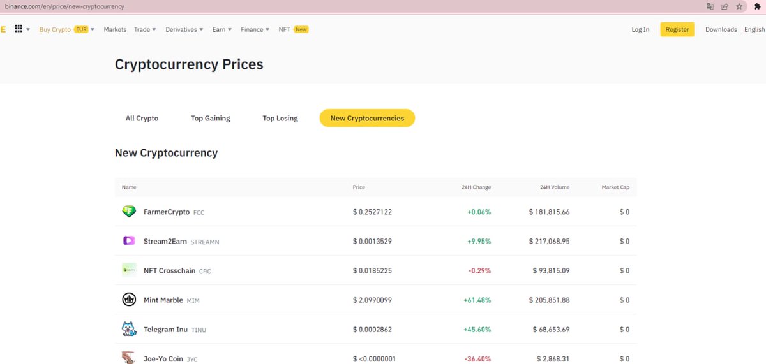The width and height of the screenshot is (766, 364).
Task: Click the volume $ 2,868.31
Action: pos(553,358)
